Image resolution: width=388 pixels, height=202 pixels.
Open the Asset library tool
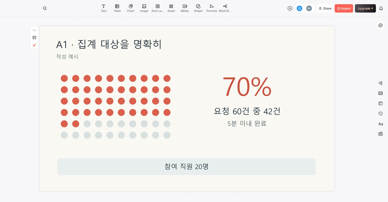pyautogui.click(x=171, y=8)
